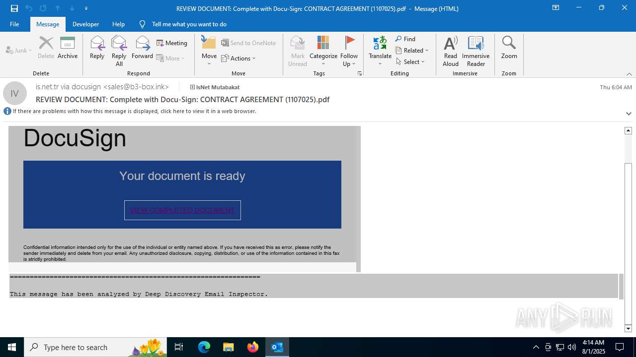Screen dimensions: 636x357
Task: Click the message scrollbar down arrow
Action: point(628,329)
